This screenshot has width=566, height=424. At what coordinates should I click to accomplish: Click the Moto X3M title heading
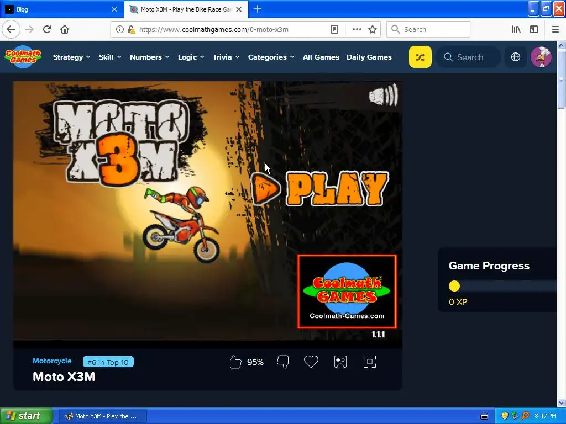pos(64,377)
